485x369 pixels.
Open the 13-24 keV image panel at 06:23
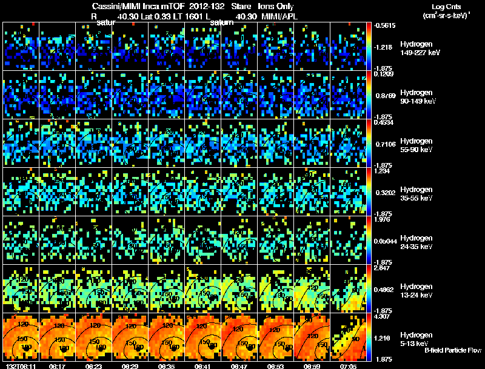click(93, 288)
